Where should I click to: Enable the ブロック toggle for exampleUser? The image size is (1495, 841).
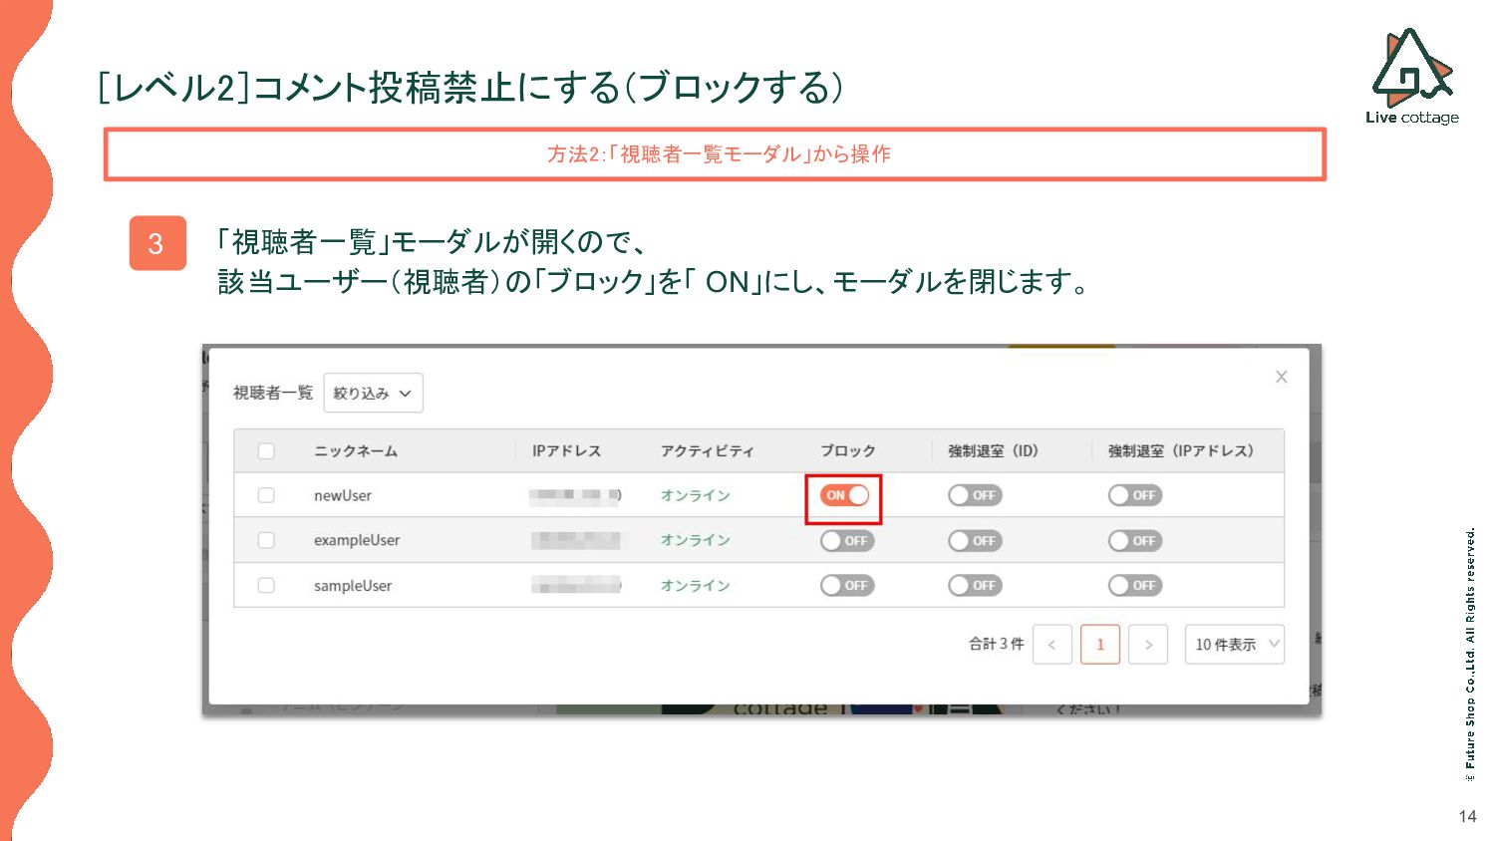tap(847, 541)
